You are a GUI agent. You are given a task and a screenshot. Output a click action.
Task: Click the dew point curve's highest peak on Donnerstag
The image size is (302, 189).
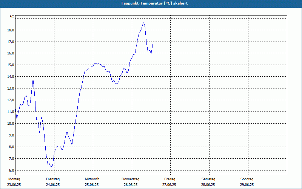click(x=143, y=23)
